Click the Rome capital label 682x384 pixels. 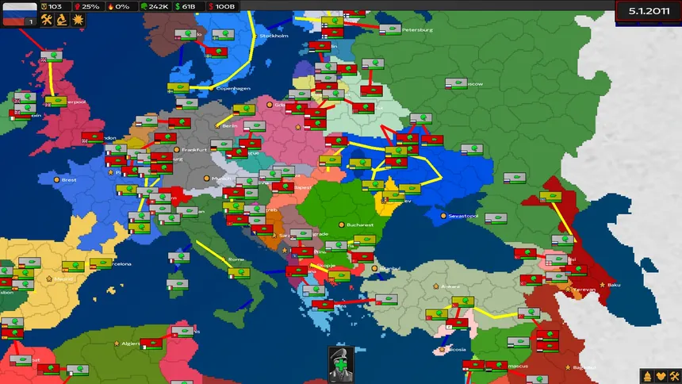pyautogui.click(x=236, y=259)
